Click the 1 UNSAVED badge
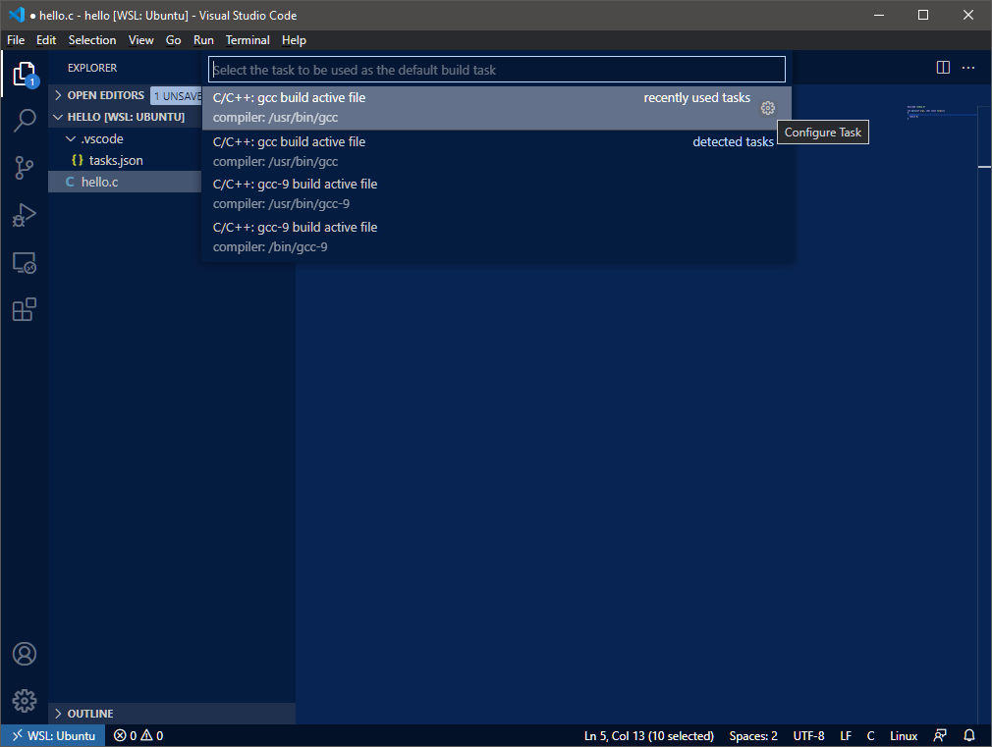This screenshot has height=747, width=992. pyautogui.click(x=177, y=96)
